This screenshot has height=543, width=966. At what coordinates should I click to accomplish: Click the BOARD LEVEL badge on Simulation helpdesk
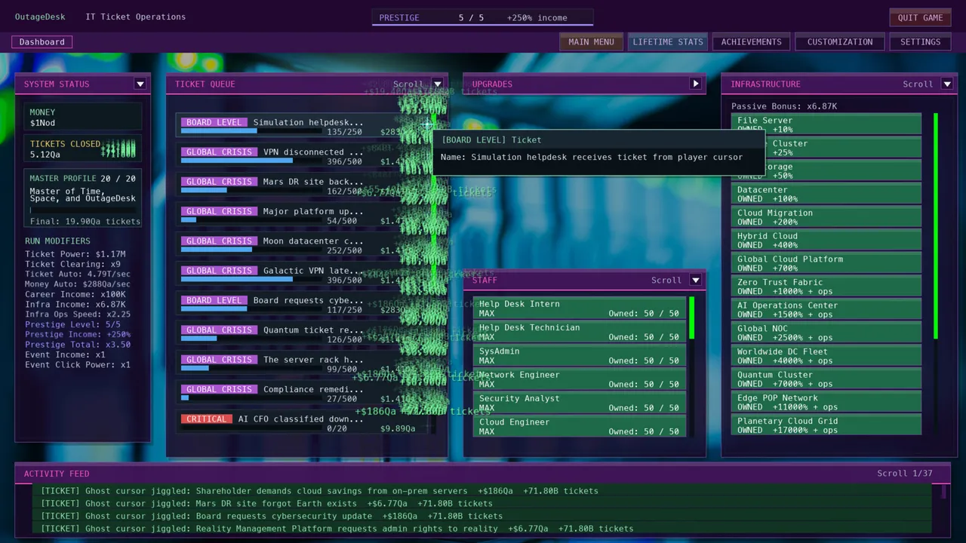(x=214, y=122)
